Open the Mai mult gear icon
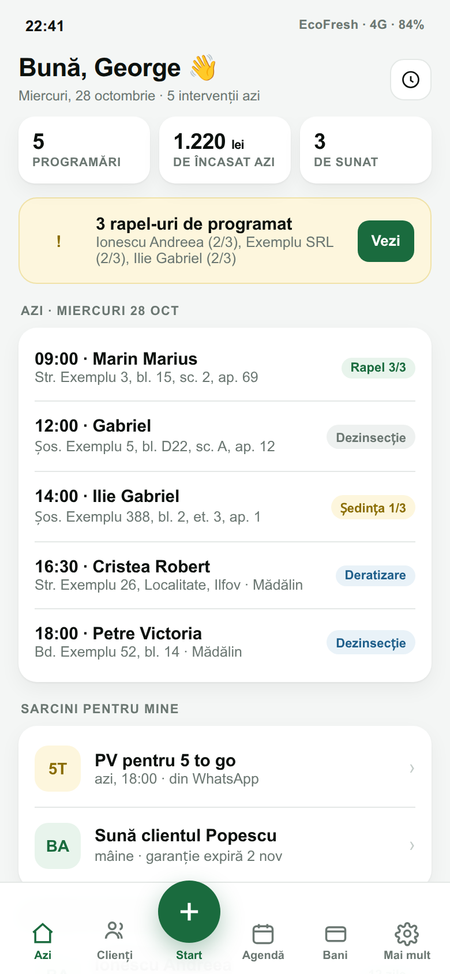Image resolution: width=450 pixels, height=974 pixels. click(x=407, y=934)
